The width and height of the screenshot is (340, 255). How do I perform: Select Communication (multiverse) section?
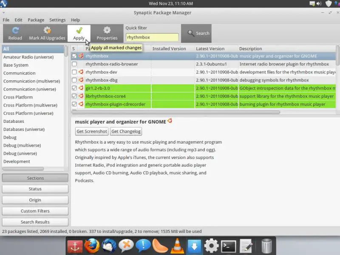pos(33,81)
